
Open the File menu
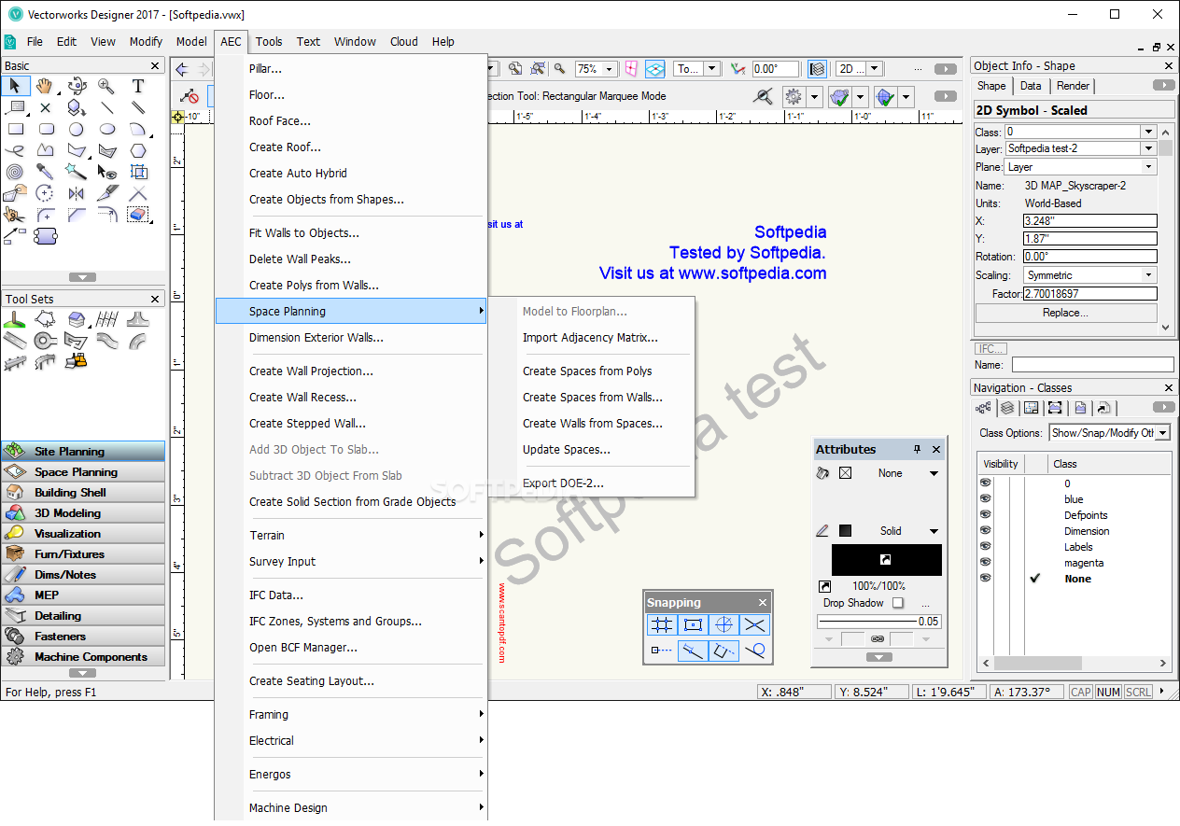(35, 41)
